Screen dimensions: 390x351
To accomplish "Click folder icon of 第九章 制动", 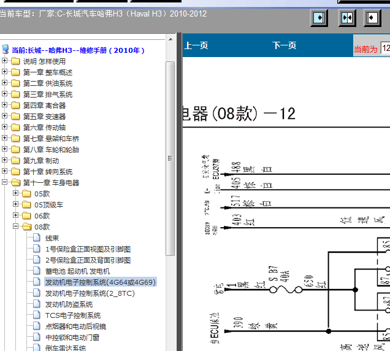I will click(15, 160).
